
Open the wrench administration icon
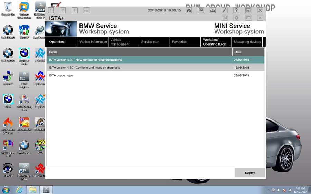pos(224,10)
